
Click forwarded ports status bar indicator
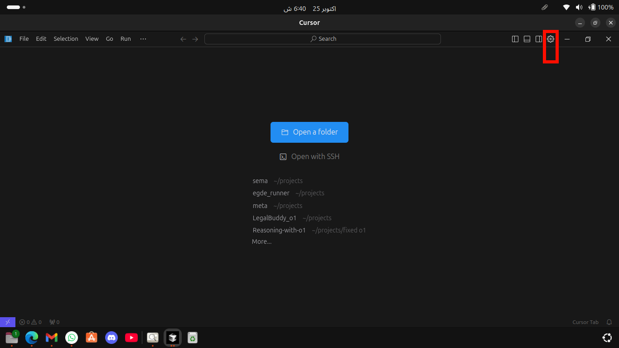(54, 322)
